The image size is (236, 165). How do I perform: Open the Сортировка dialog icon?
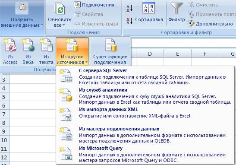pos(148,7)
